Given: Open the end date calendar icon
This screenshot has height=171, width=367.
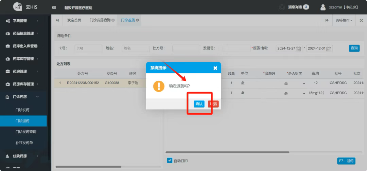Looking at the screenshot, I should tap(329, 49).
